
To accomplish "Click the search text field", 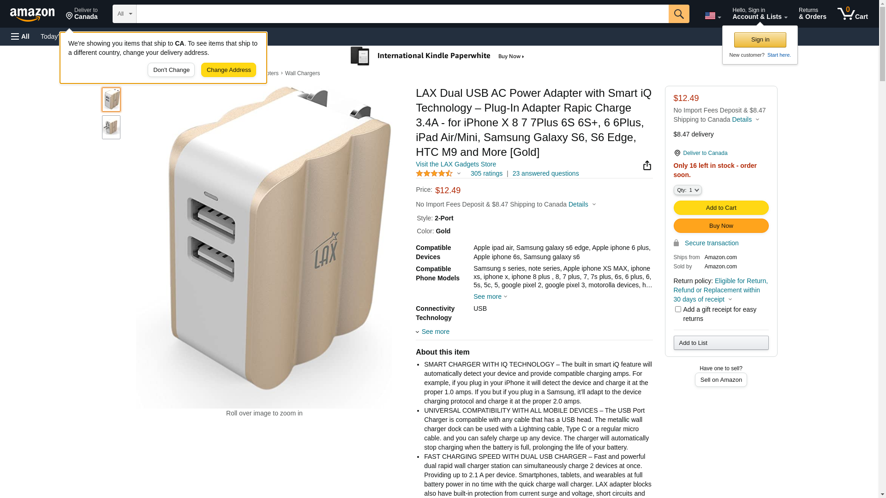I will [x=402, y=14].
